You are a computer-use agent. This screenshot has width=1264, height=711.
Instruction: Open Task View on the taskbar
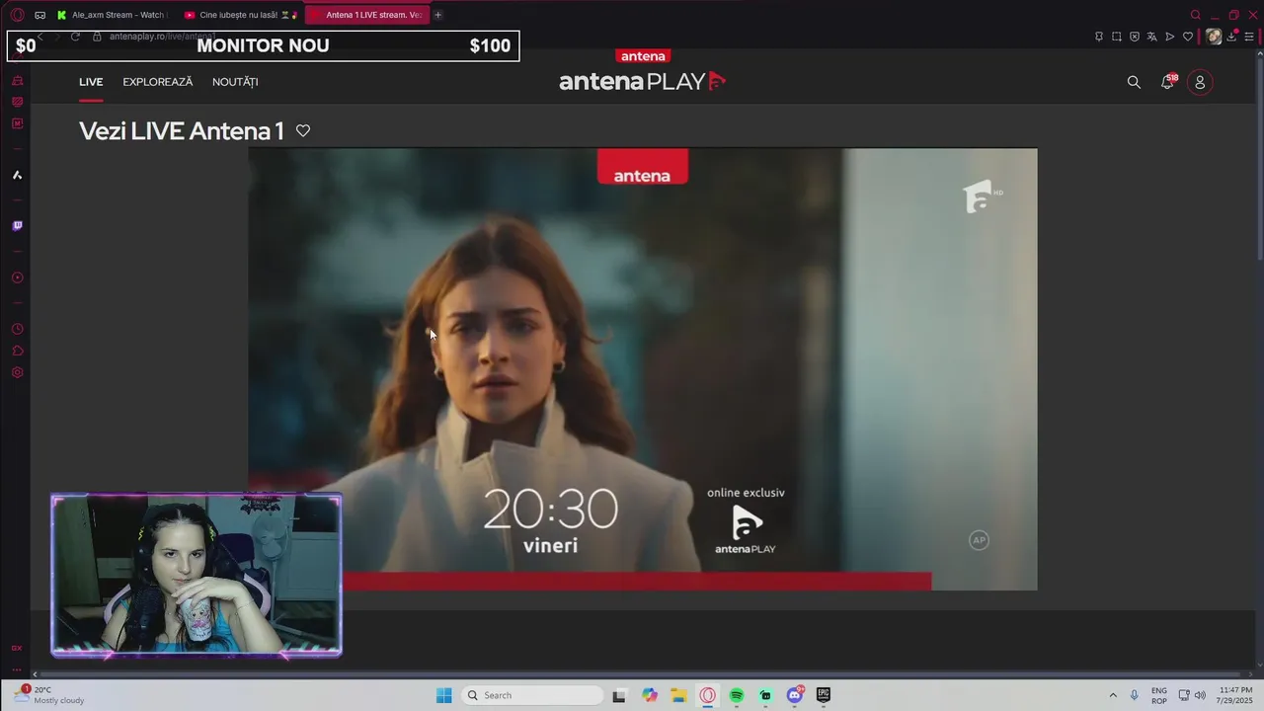pyautogui.click(x=619, y=695)
